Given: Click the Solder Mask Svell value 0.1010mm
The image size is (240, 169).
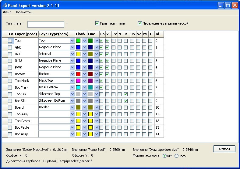Looking at the screenshot, I should (x=61, y=150).
